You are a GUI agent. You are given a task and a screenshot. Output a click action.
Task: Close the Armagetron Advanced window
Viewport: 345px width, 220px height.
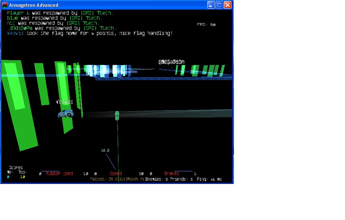point(227,5)
